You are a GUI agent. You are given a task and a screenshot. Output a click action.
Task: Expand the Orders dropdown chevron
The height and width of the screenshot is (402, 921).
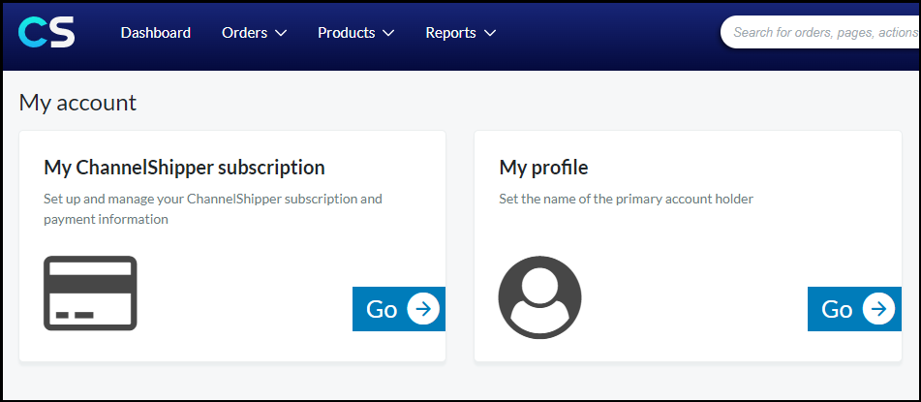pyautogui.click(x=281, y=33)
